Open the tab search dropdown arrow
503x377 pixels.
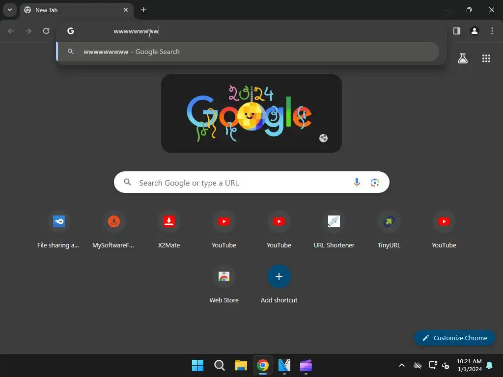pyautogui.click(x=10, y=10)
